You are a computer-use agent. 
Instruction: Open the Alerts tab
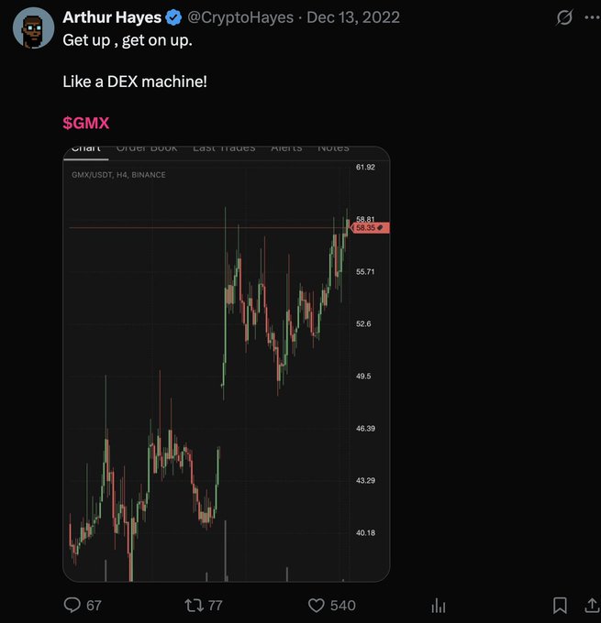(286, 148)
